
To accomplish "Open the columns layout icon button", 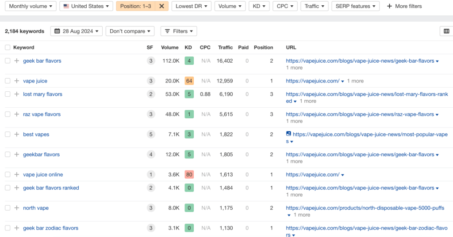I will click(446, 31).
